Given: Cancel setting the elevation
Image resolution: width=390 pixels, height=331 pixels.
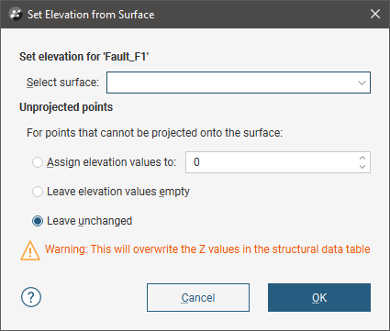Looking at the screenshot, I should 198,298.
